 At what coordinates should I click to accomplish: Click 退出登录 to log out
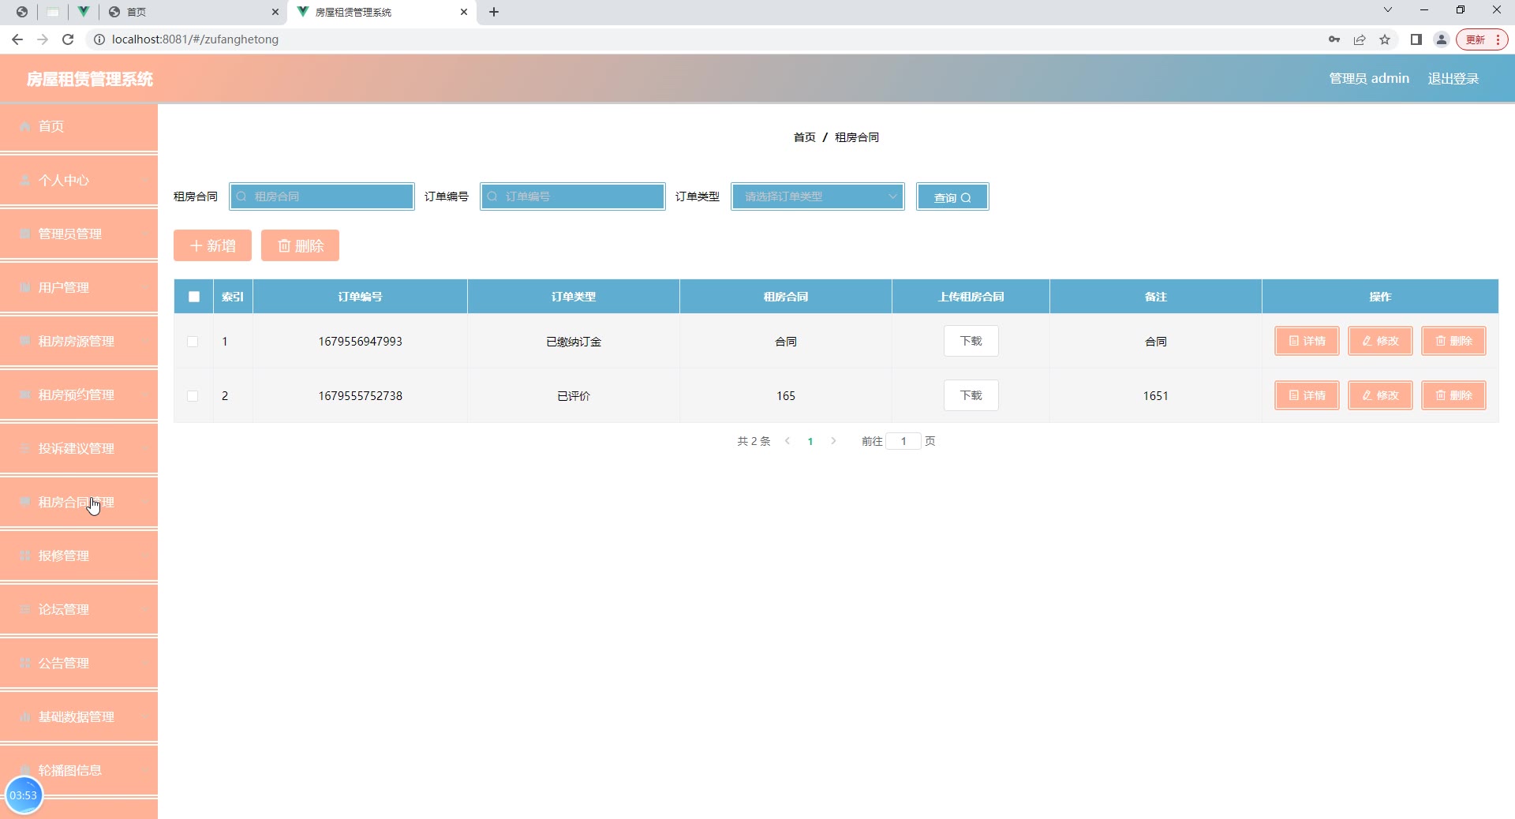(x=1453, y=78)
